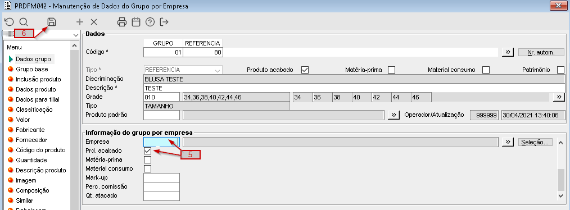
Task: Select Dados grupo in the menu
Action: [x=33, y=59]
